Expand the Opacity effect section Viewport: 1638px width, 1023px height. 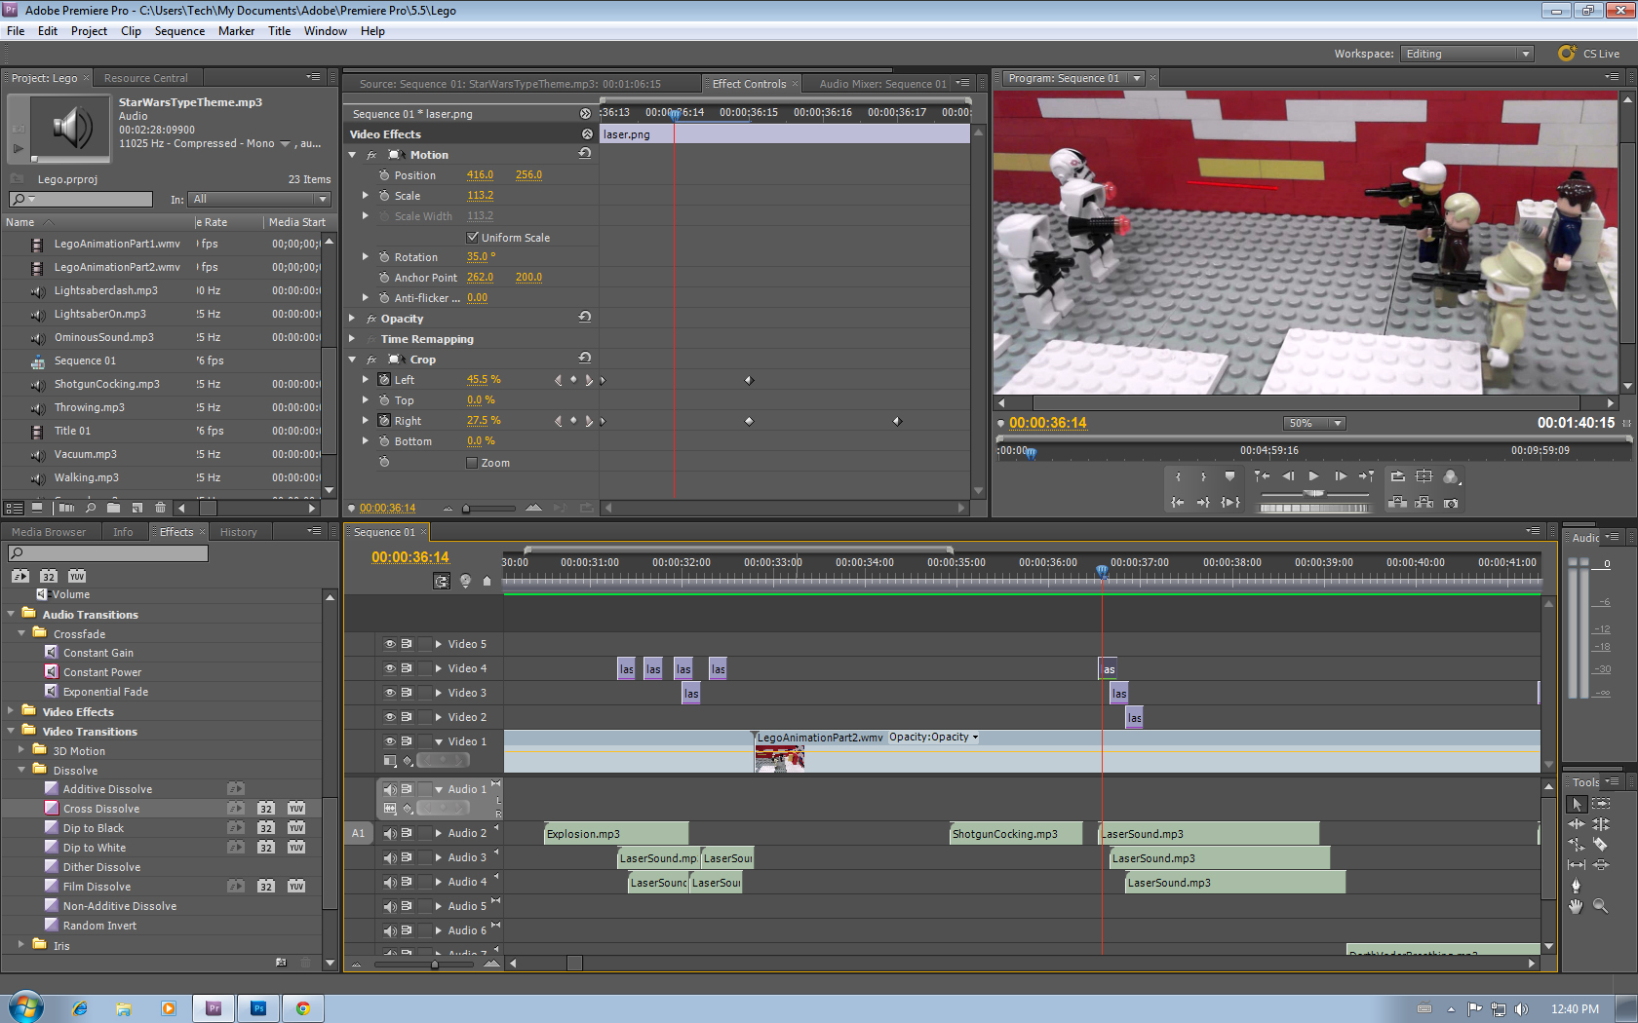(x=353, y=319)
